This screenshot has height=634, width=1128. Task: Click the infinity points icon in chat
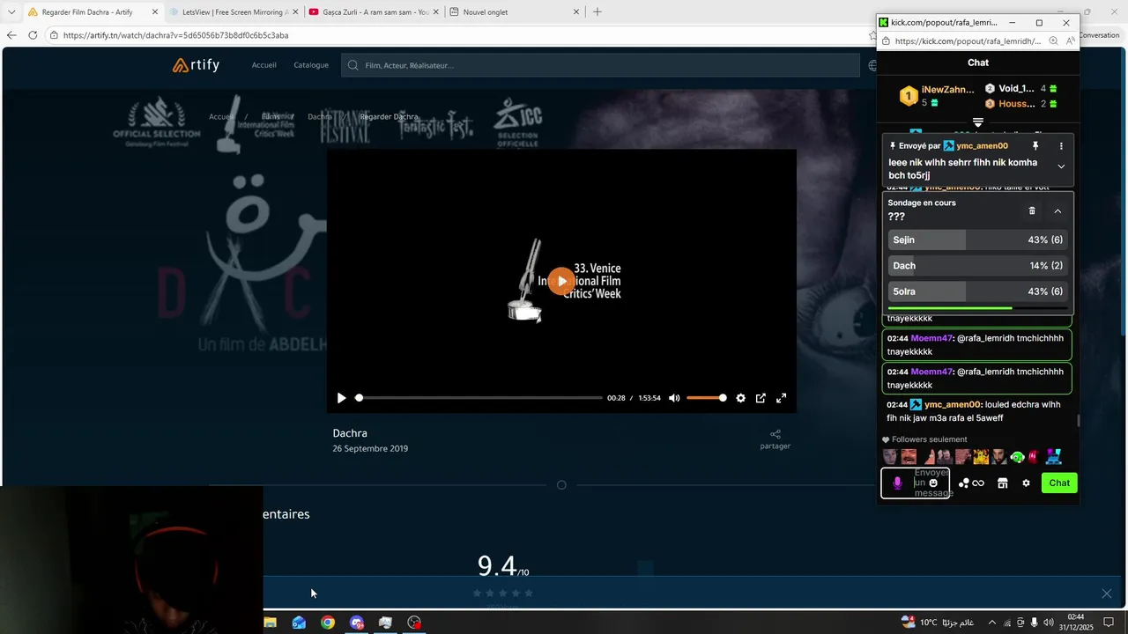(x=978, y=483)
